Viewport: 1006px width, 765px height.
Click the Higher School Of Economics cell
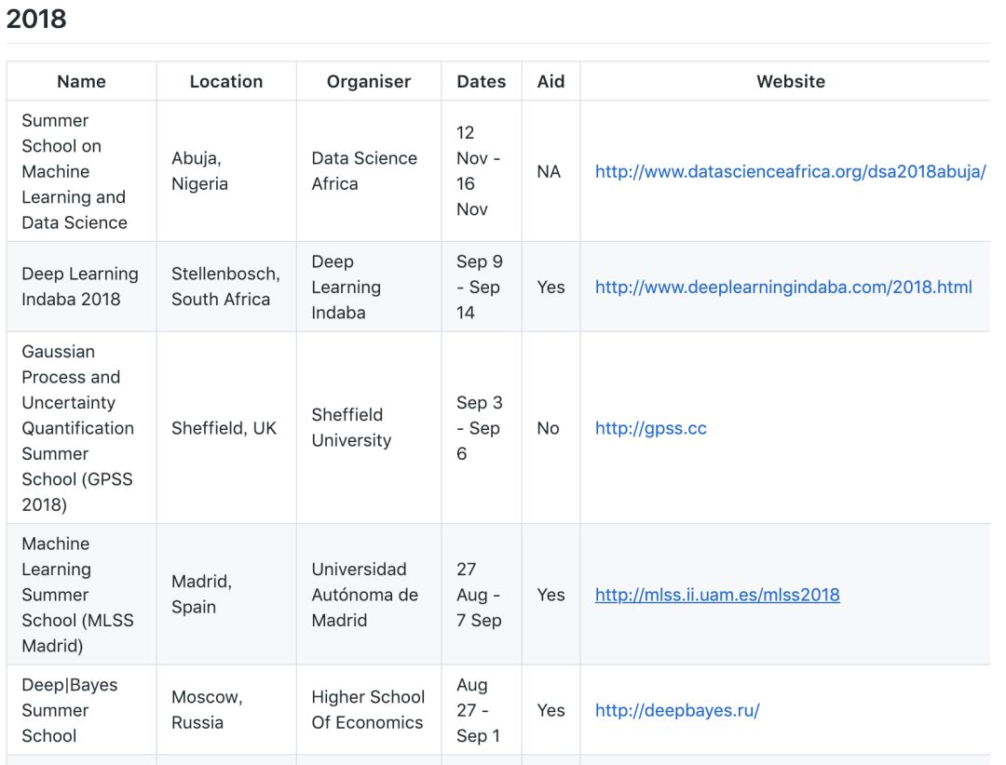coord(367,710)
